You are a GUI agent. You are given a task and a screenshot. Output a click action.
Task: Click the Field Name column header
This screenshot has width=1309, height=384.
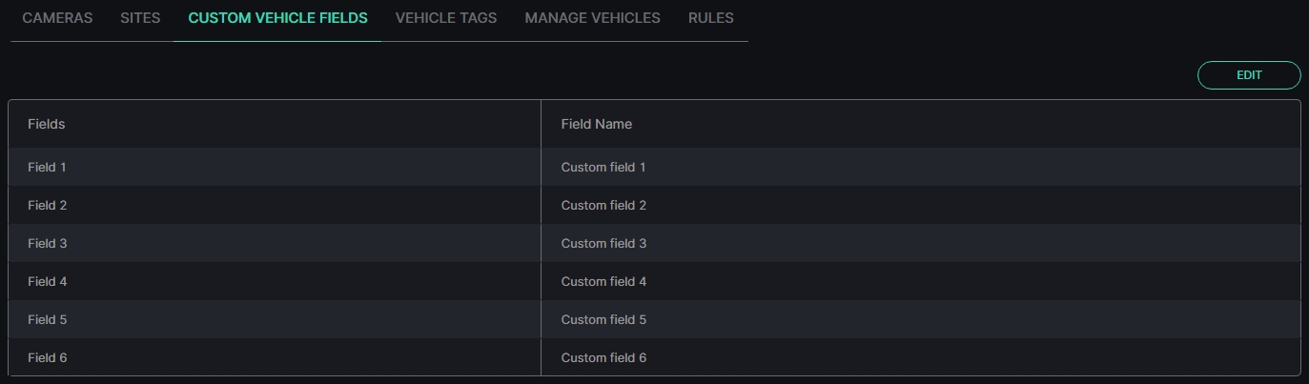pyautogui.click(x=597, y=124)
